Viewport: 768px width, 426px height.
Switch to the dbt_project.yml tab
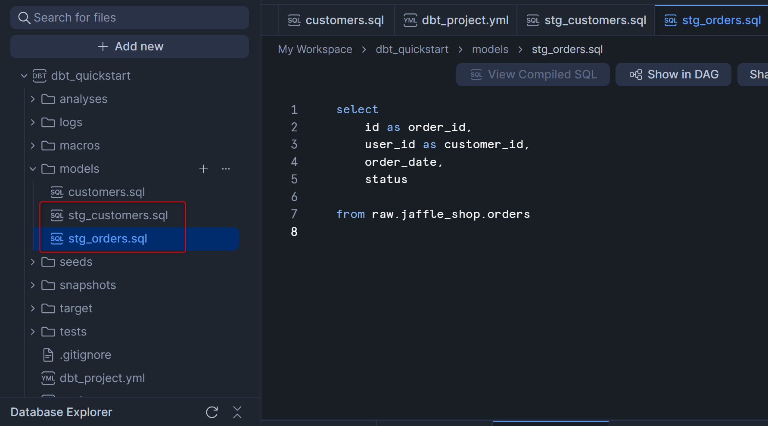click(456, 20)
